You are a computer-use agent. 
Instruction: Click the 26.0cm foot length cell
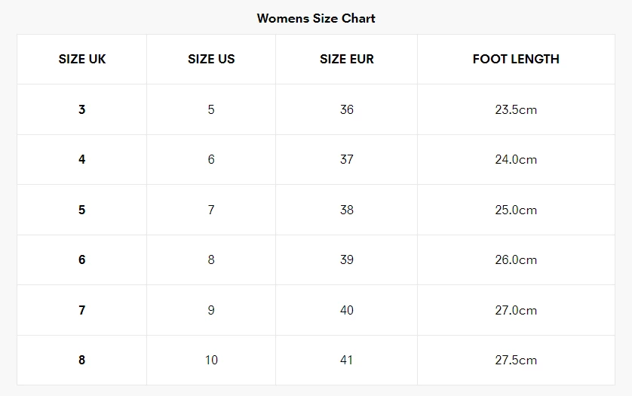coord(516,259)
